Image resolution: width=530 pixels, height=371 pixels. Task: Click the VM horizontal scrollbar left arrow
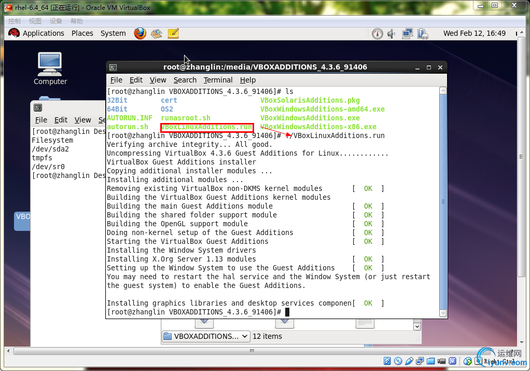8,351
